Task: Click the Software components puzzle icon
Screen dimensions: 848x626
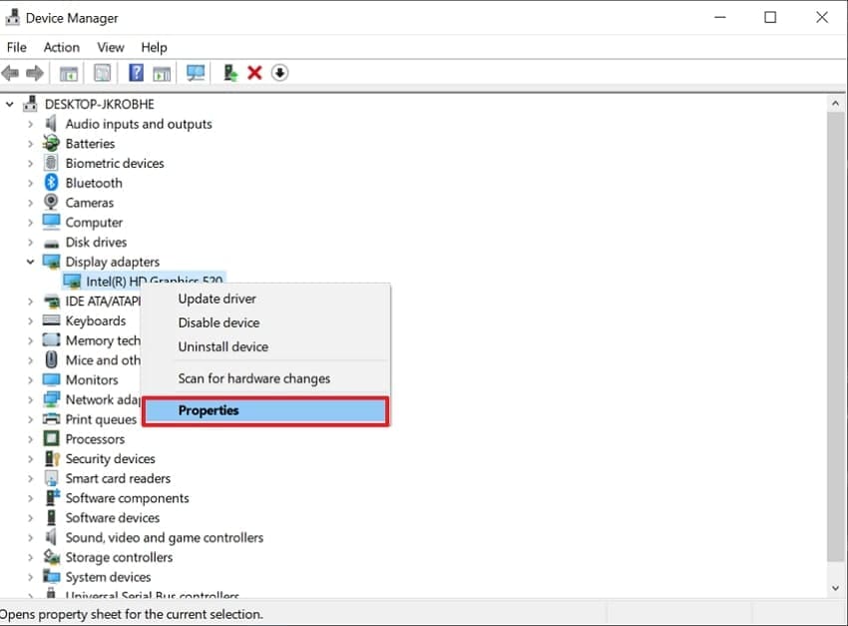Action: click(x=53, y=498)
